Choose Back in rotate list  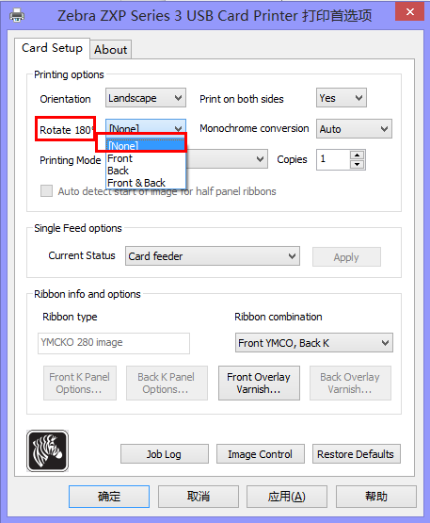coord(146,171)
